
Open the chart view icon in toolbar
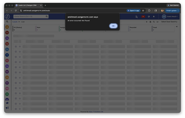point(157,22)
